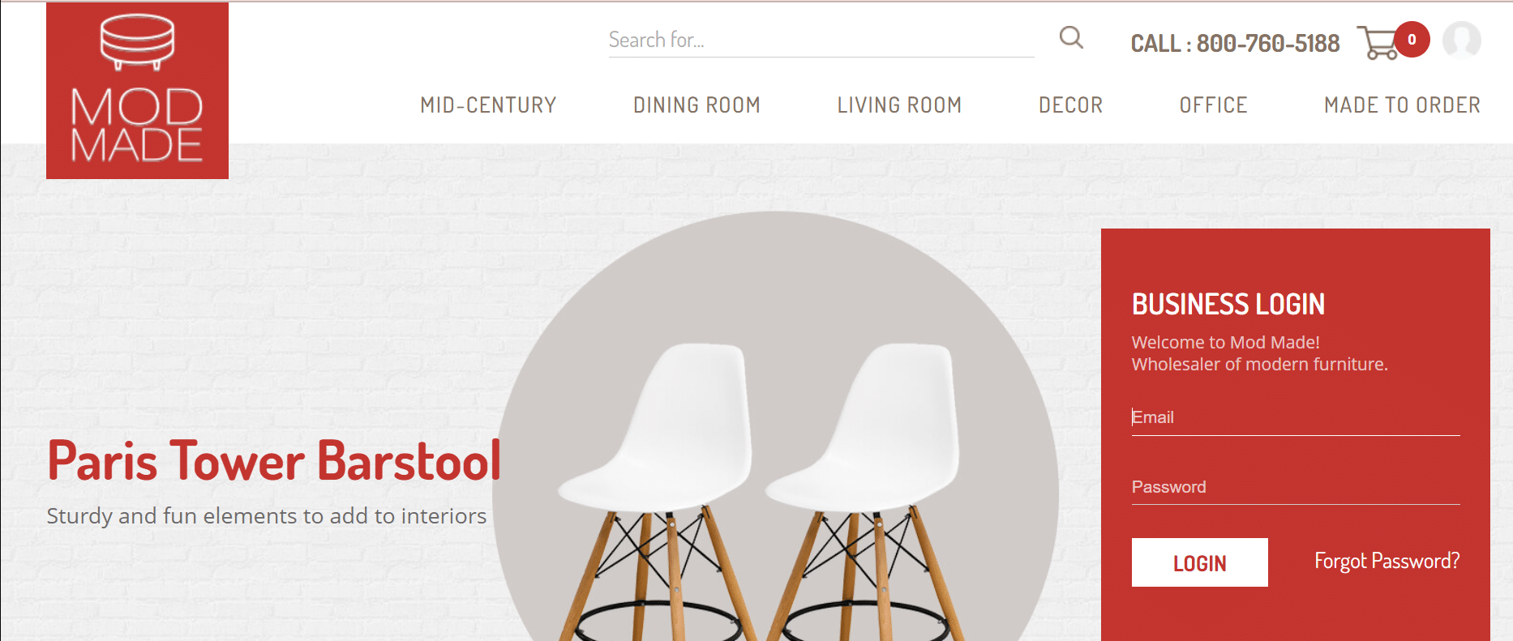Viewport: 1513px width, 641px height.
Task: Select the Office menu item
Action: point(1213,105)
